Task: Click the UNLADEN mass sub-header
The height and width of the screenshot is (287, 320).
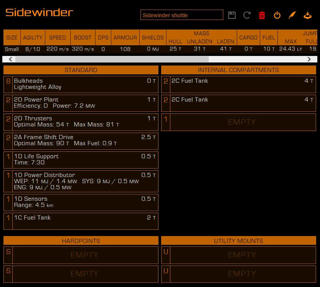Action: point(200,41)
